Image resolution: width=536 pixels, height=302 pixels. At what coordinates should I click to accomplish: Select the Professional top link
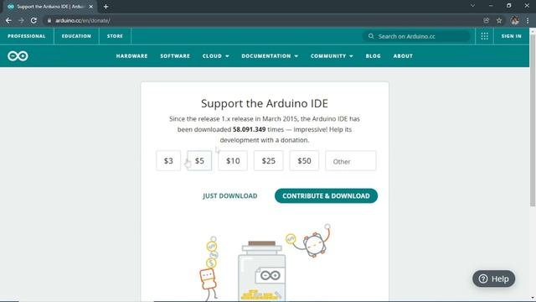(x=27, y=36)
